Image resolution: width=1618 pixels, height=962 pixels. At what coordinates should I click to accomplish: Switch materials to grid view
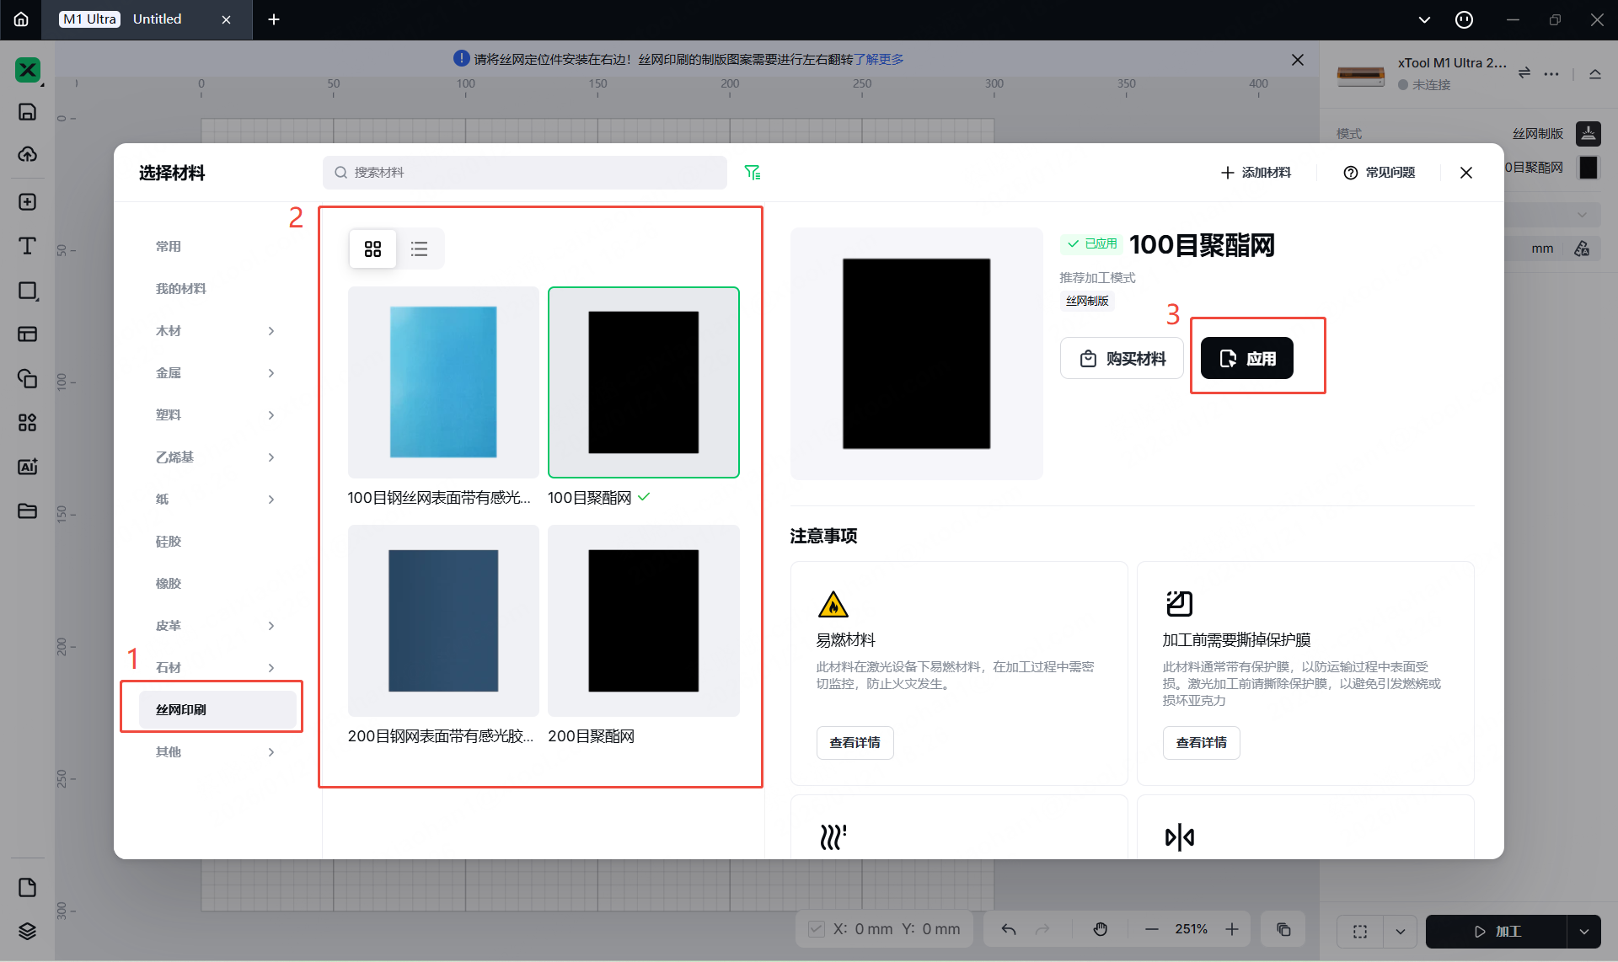[x=372, y=249]
